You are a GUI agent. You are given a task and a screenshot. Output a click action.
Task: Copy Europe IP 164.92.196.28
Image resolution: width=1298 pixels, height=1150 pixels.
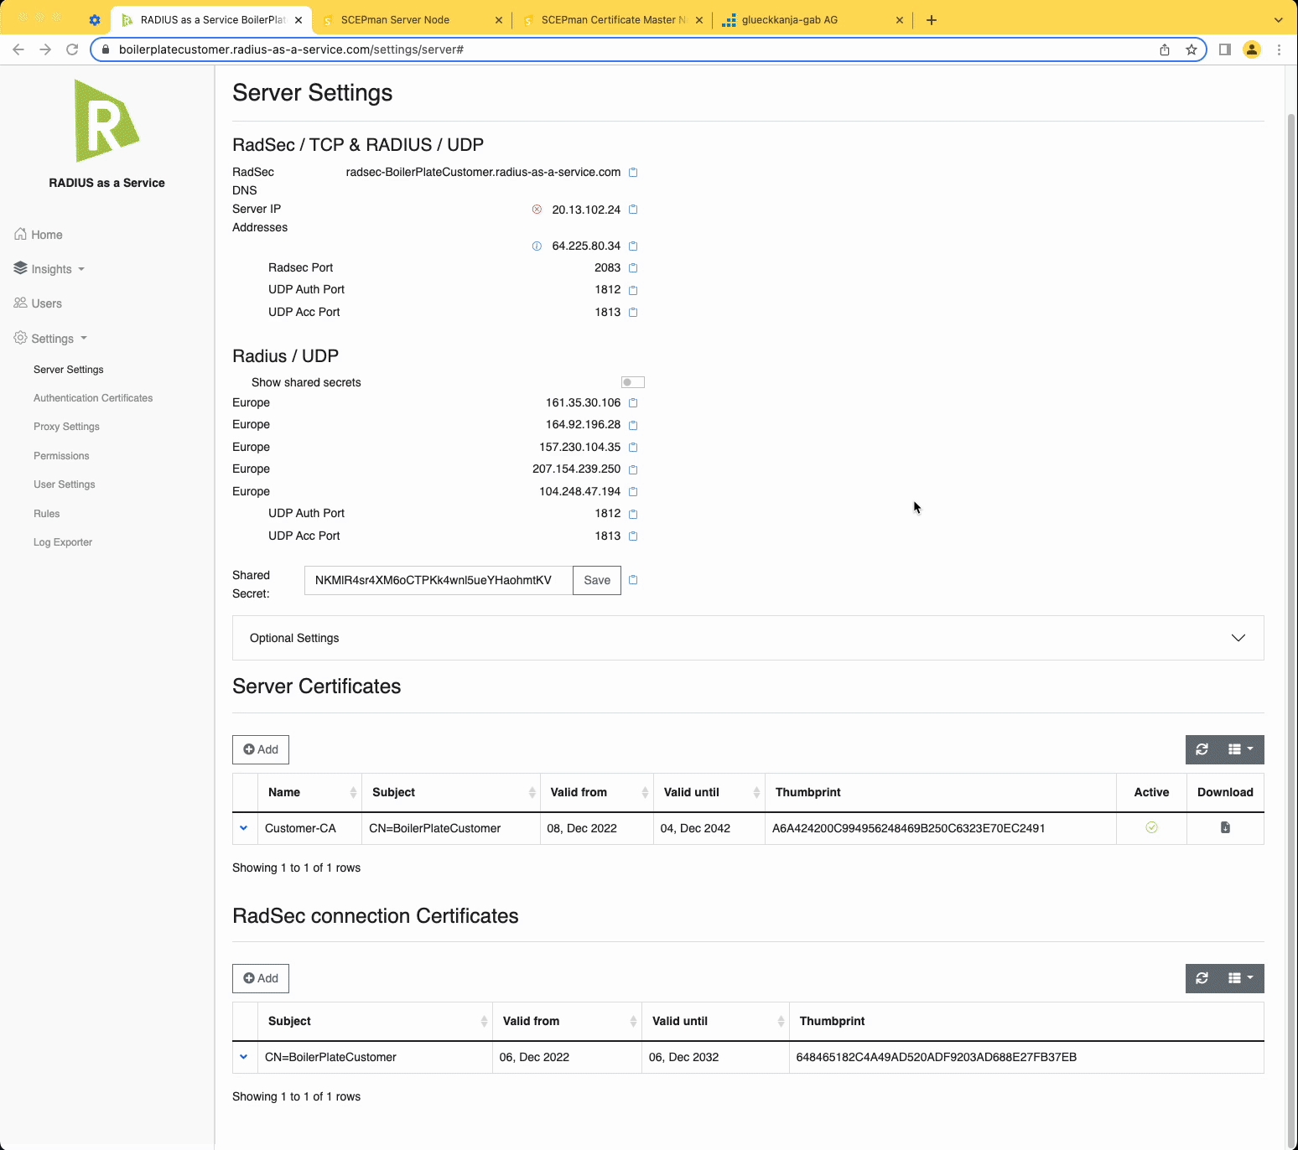(x=633, y=425)
